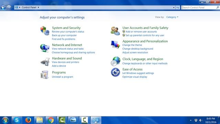Open the Appearance and Personalization monitor icon
The height and width of the screenshot is (124, 220).
point(115,44)
